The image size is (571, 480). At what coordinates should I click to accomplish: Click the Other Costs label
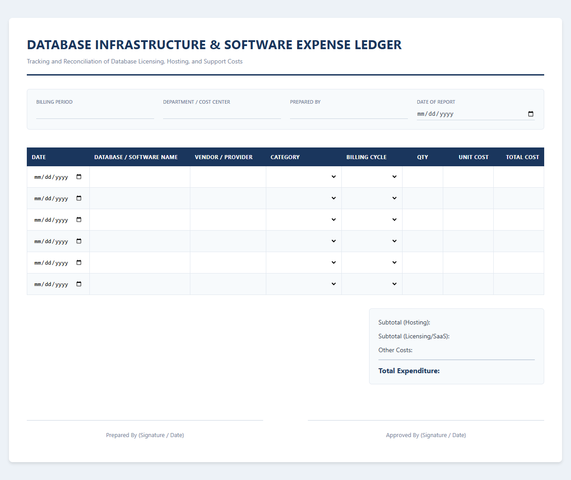coord(395,350)
